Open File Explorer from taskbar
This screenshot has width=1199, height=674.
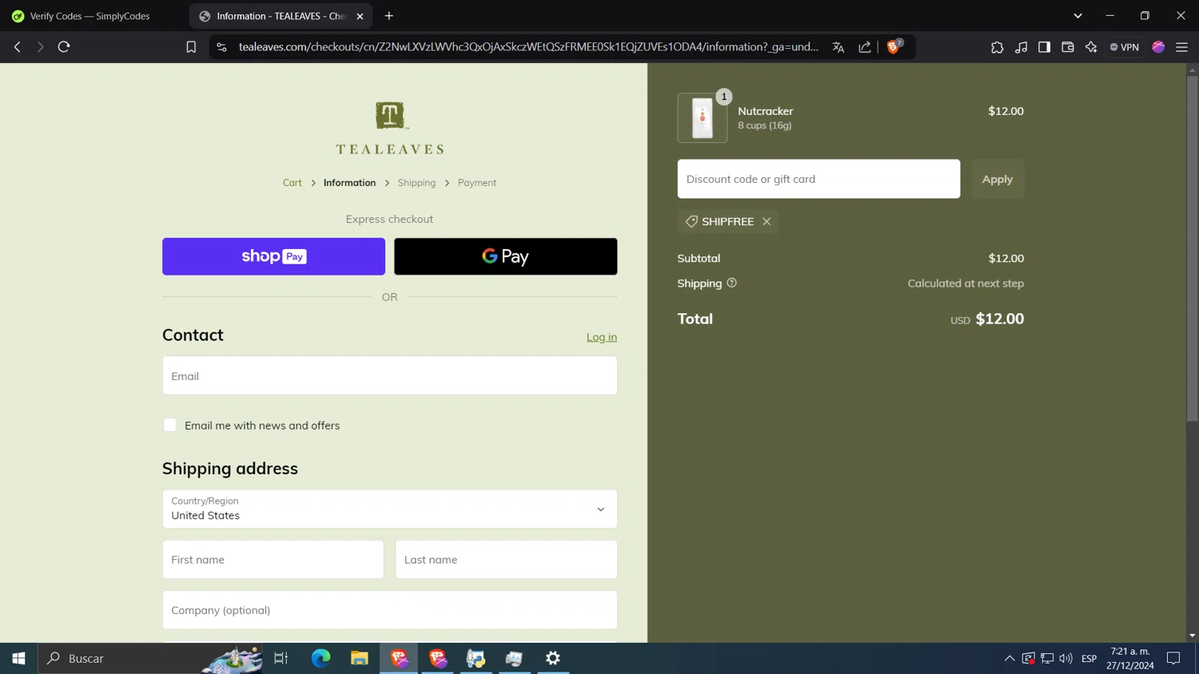(360, 658)
